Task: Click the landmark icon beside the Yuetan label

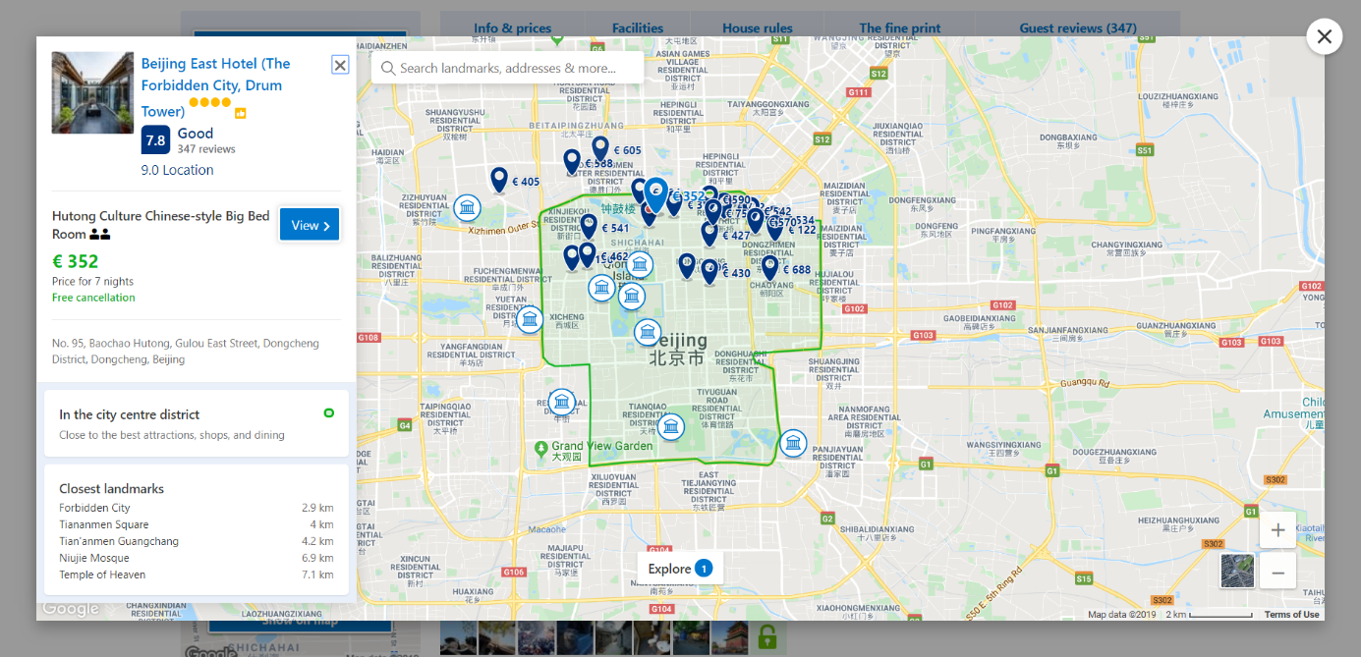Action: point(530,319)
